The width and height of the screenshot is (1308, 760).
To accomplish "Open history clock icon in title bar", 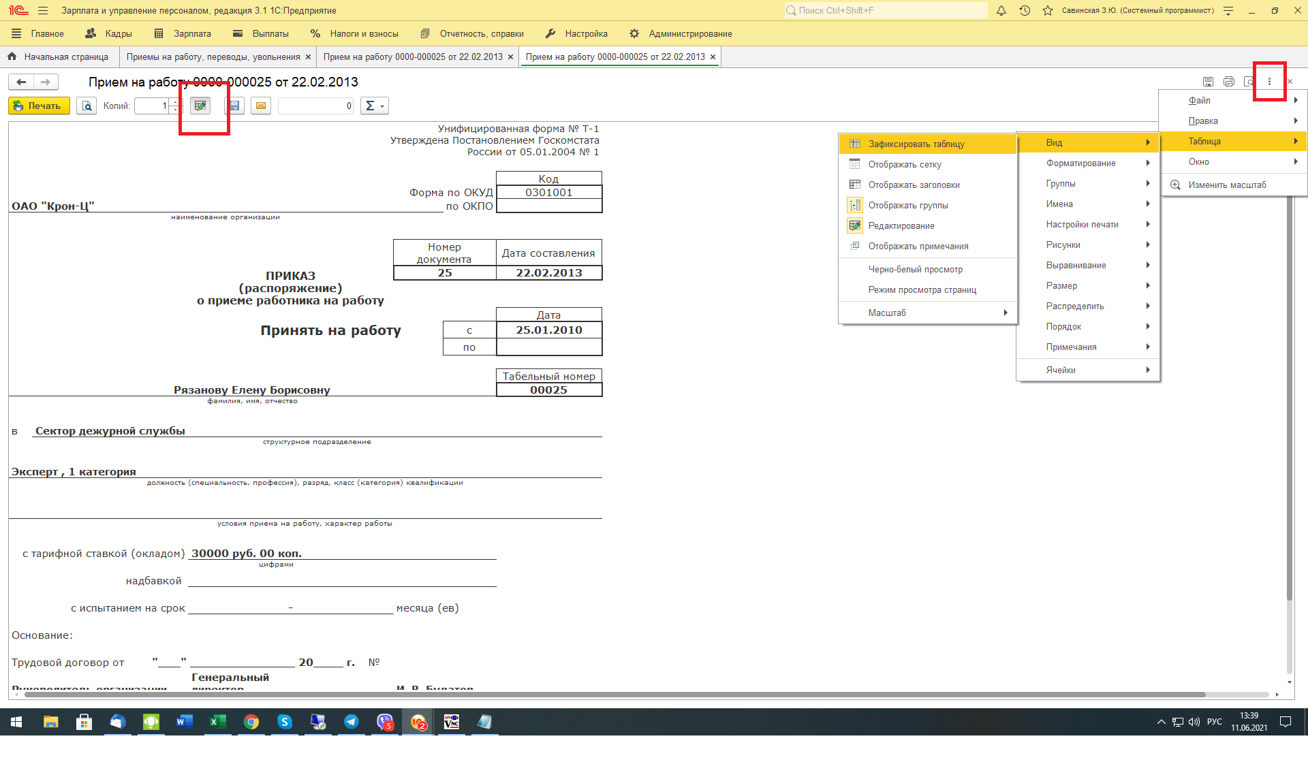I will tap(1025, 10).
